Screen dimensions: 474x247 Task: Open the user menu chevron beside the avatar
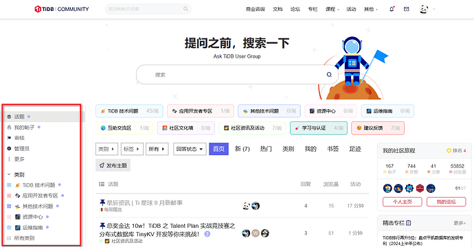tap(434, 10)
